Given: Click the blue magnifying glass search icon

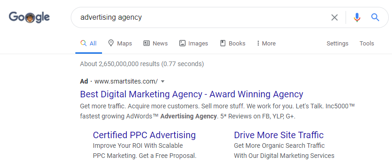Looking at the screenshot, I should coord(375,17).
